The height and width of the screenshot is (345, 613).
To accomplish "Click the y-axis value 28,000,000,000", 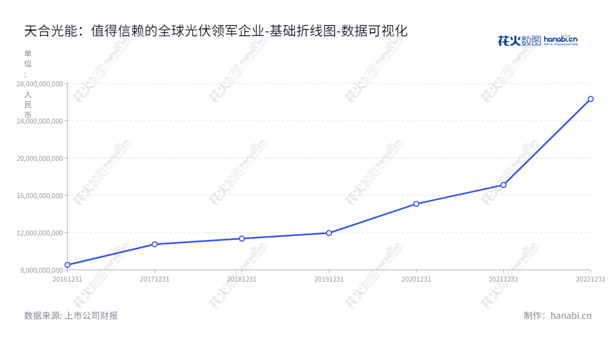I will point(40,84).
